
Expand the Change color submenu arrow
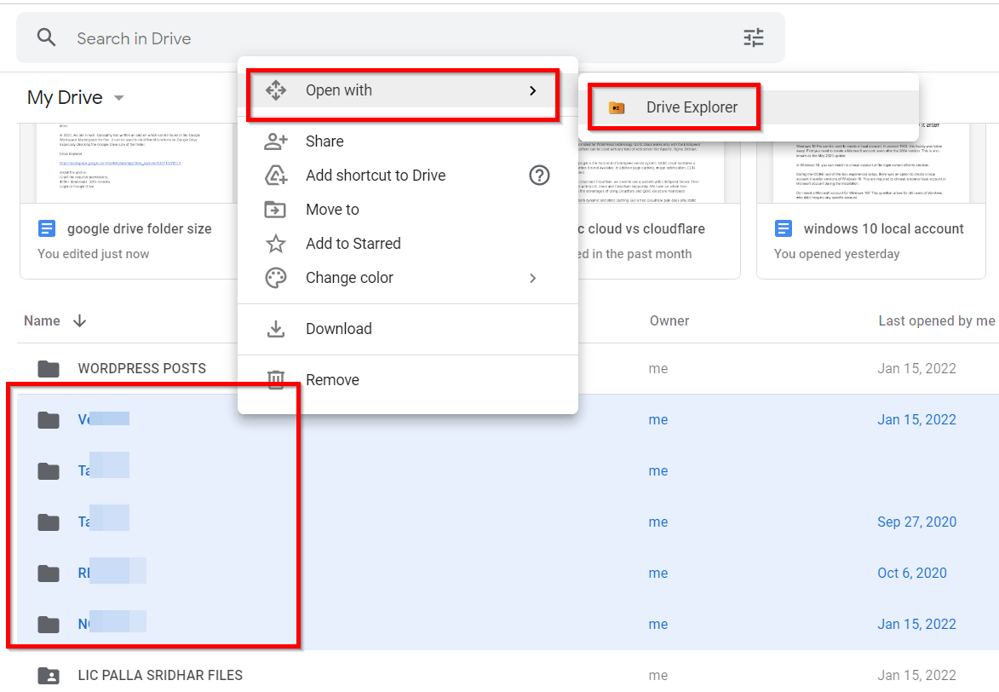click(533, 278)
